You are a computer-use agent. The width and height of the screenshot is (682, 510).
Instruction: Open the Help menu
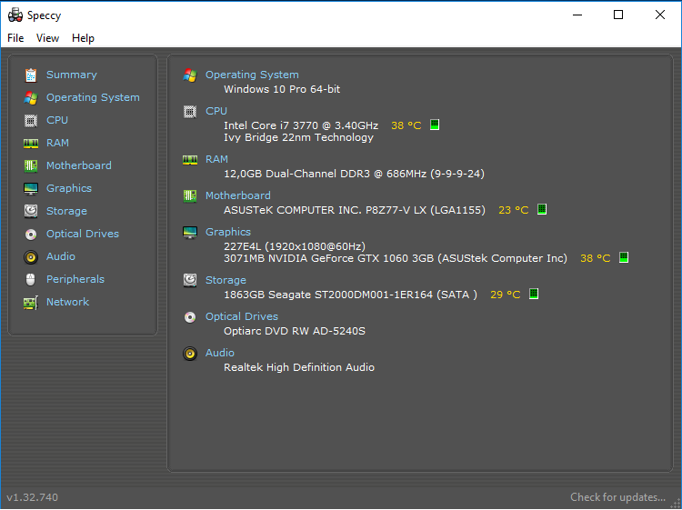(x=83, y=38)
